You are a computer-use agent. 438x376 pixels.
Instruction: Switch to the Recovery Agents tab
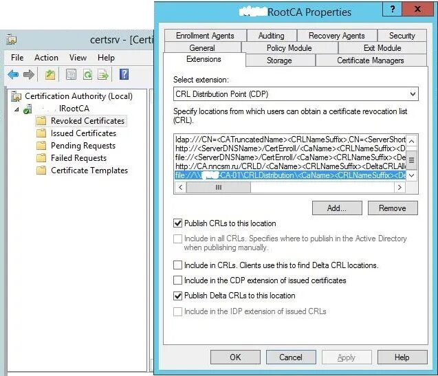click(x=337, y=36)
